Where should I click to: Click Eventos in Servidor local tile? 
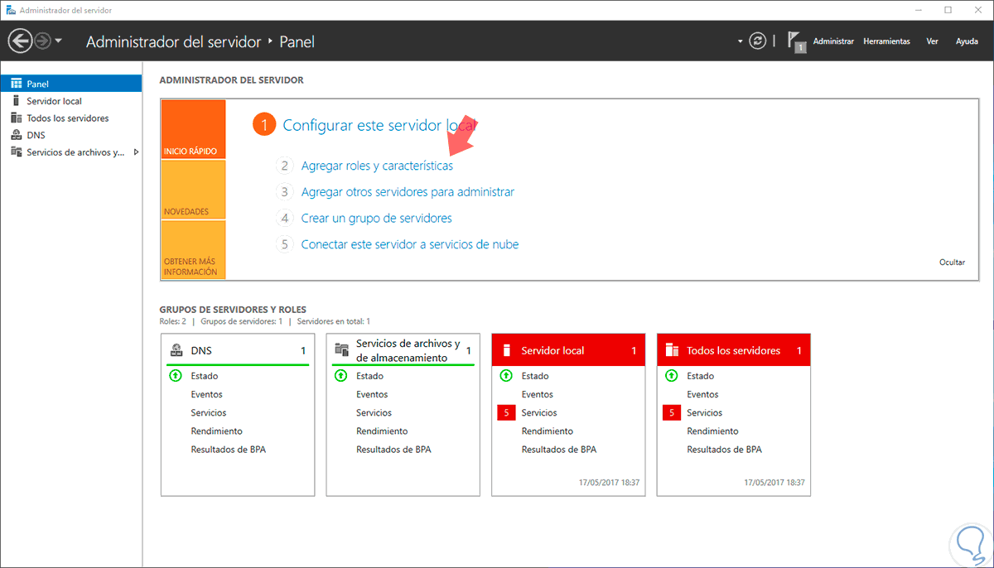[x=538, y=394]
